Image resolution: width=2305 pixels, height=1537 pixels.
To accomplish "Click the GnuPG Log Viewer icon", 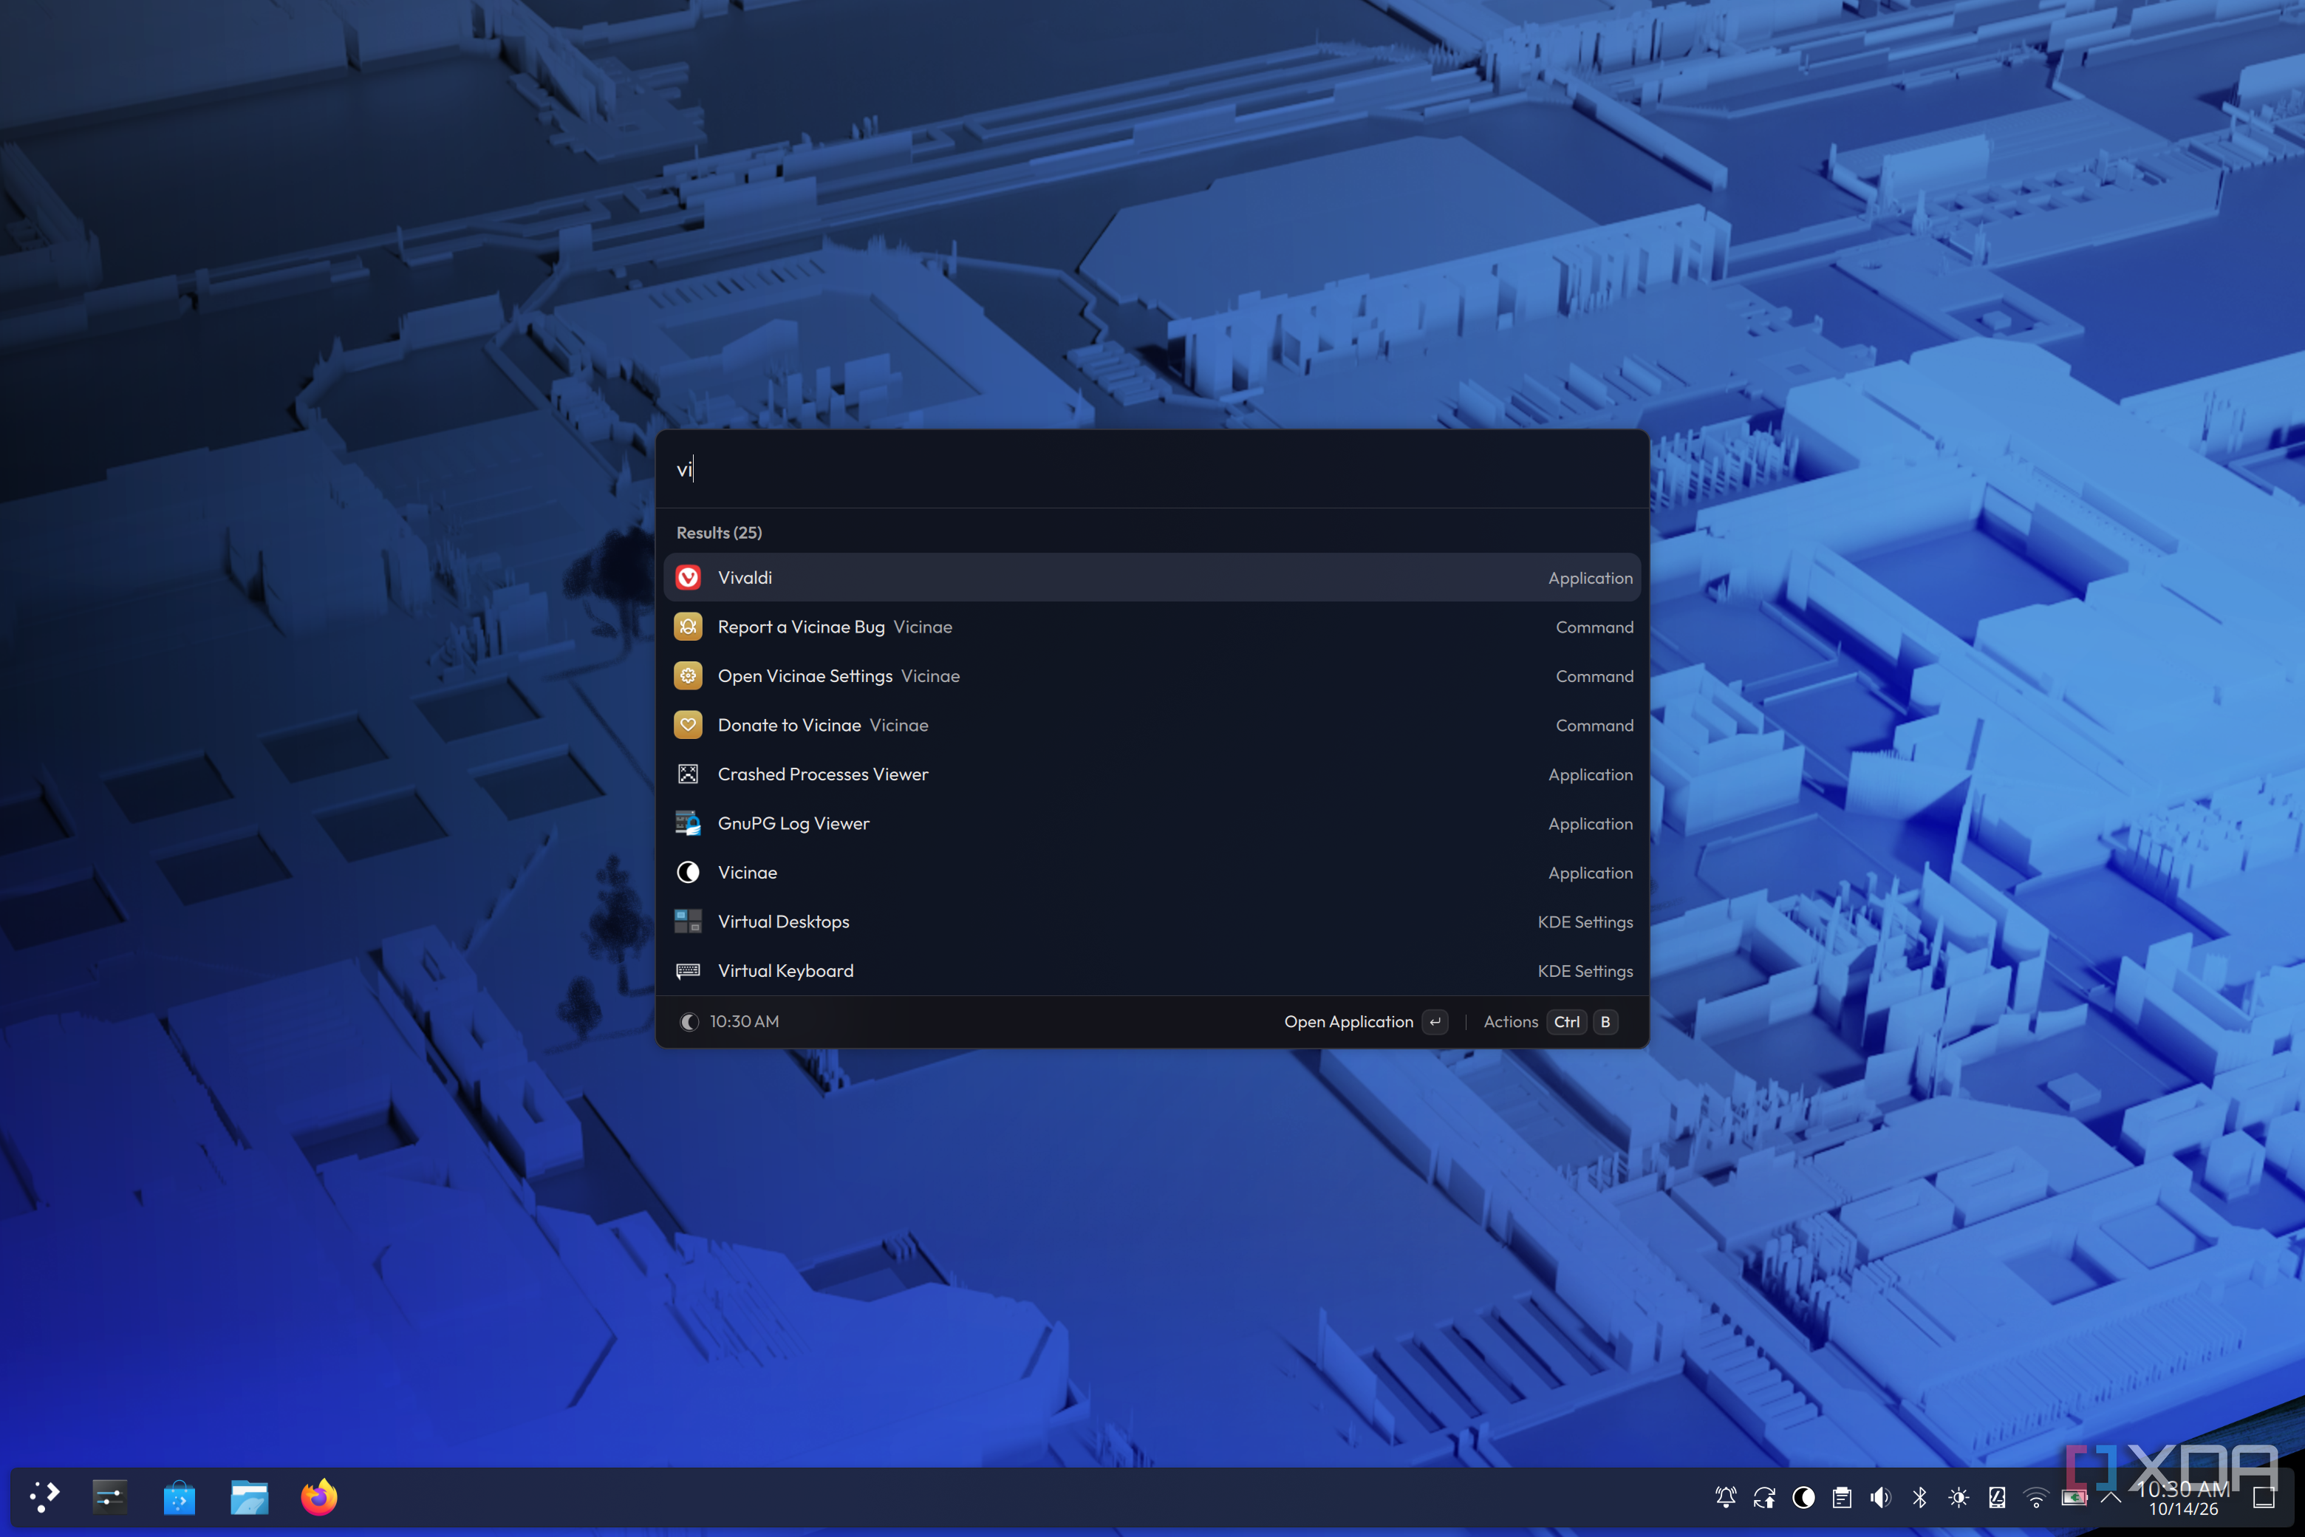I will (688, 822).
